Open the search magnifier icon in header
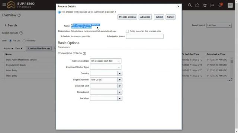This screenshot has height=133, width=238. coord(190,5)
